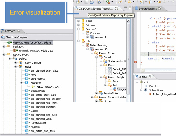
Task: Click the red error marker in editor margin
Action: point(136,62)
